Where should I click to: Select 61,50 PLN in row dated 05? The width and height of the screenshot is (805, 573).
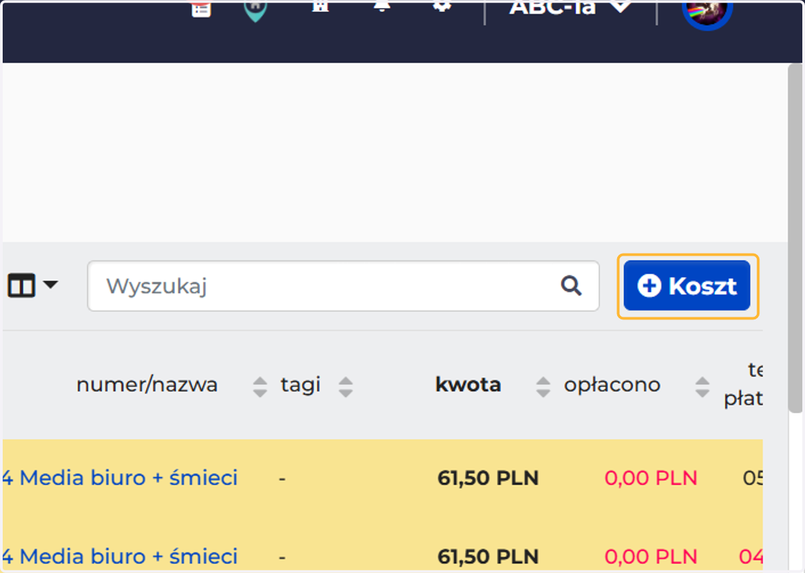click(x=488, y=478)
